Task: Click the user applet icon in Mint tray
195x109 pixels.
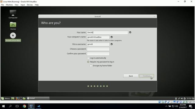Action: coord(176,98)
